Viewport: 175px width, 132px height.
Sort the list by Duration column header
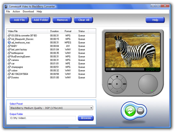[54, 31]
